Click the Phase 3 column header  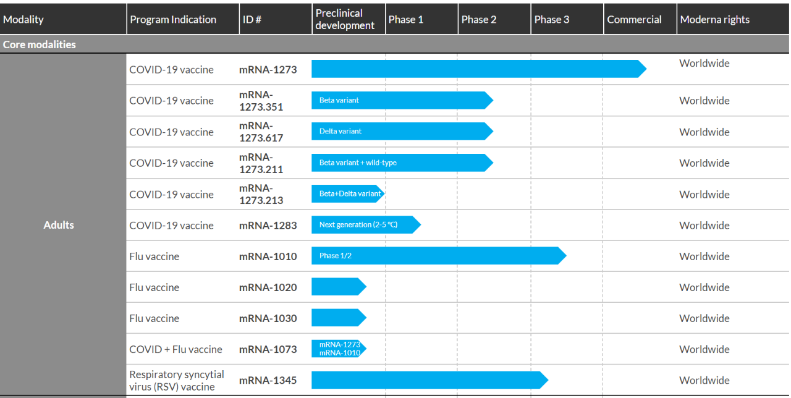[x=567, y=19]
